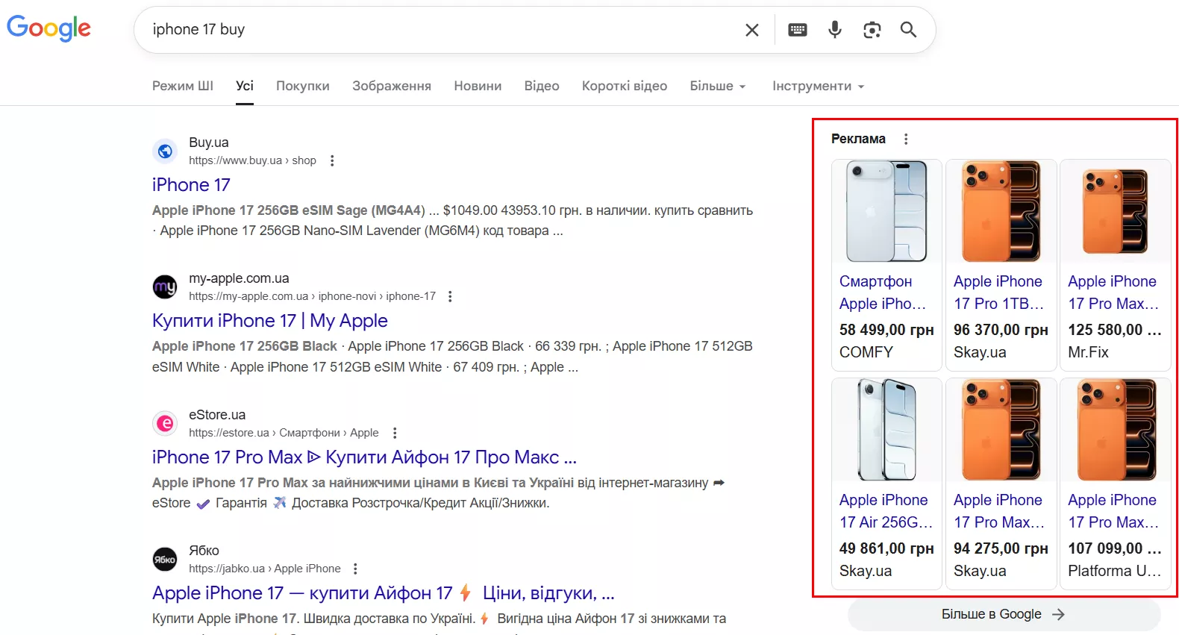
Task: Switch to the Режим ШІ tab
Action: coord(183,86)
